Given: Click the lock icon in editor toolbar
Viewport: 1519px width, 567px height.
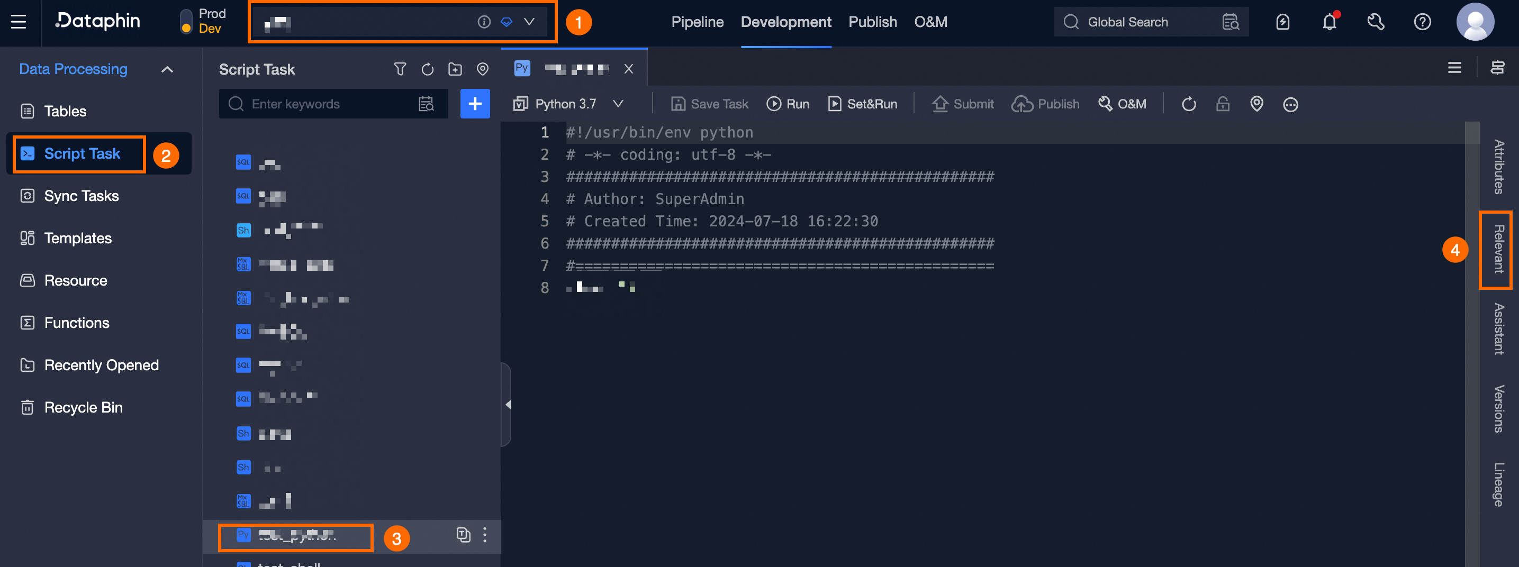Looking at the screenshot, I should pyautogui.click(x=1223, y=104).
